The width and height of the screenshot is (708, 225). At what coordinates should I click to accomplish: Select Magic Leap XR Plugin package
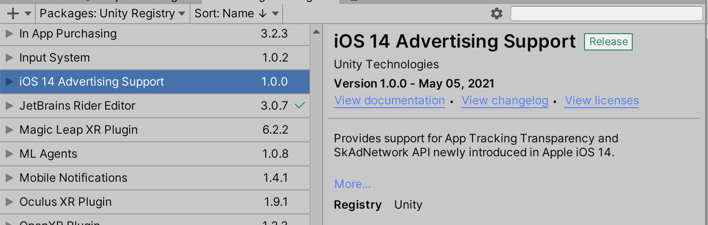coord(154,130)
